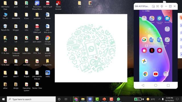The image size is (182, 102).
Task: Click the WhatsApp loading splash illustration
Action: [91, 48]
